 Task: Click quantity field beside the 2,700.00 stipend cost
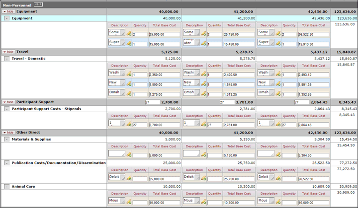point(140,125)
